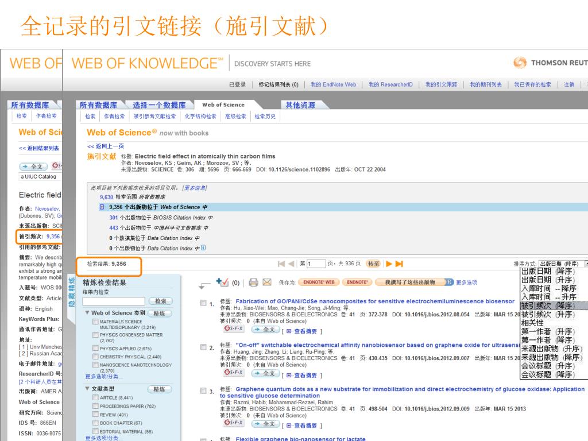Click 我撰写了这些出版物 button

[x=410, y=283]
